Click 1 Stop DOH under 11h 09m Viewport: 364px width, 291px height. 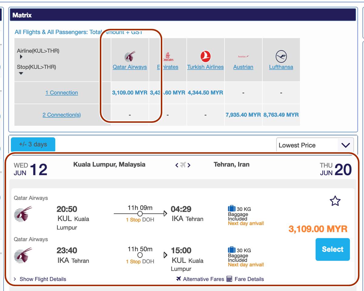tap(140, 220)
